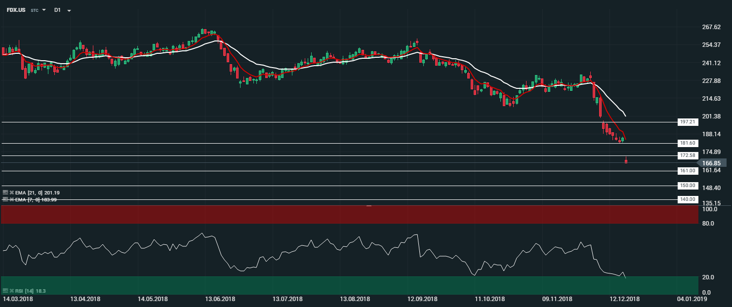Expand the FDX.US symbol dropdown arrow

(44, 10)
